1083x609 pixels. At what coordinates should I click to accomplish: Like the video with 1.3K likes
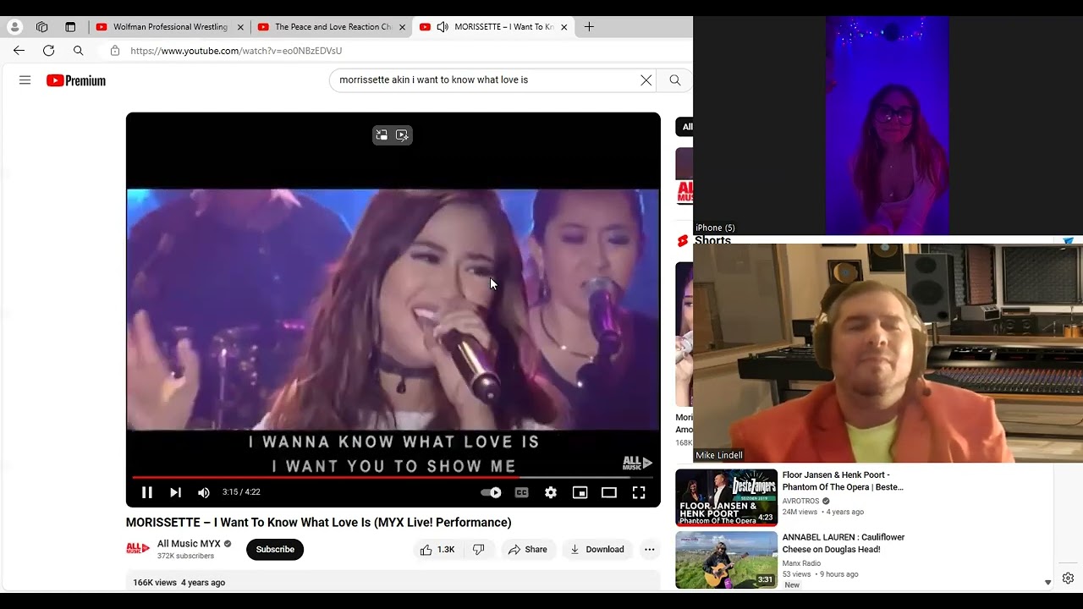tap(437, 550)
